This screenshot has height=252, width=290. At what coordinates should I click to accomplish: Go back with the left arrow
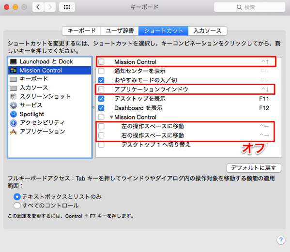[x=38, y=7]
